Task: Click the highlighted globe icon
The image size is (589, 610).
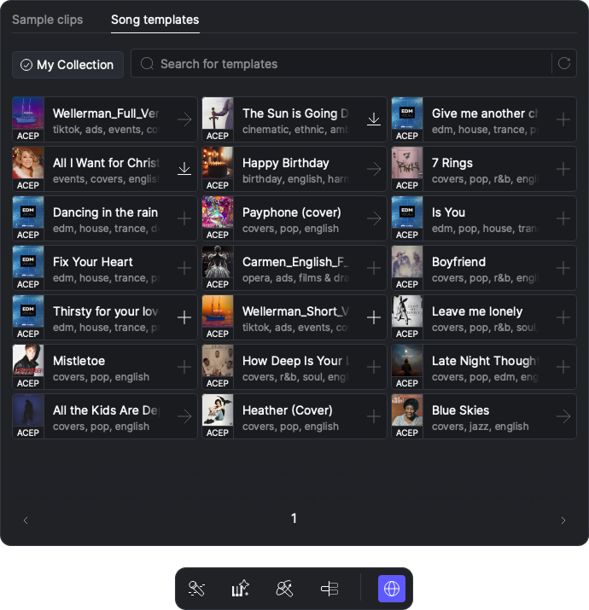Action: click(392, 589)
